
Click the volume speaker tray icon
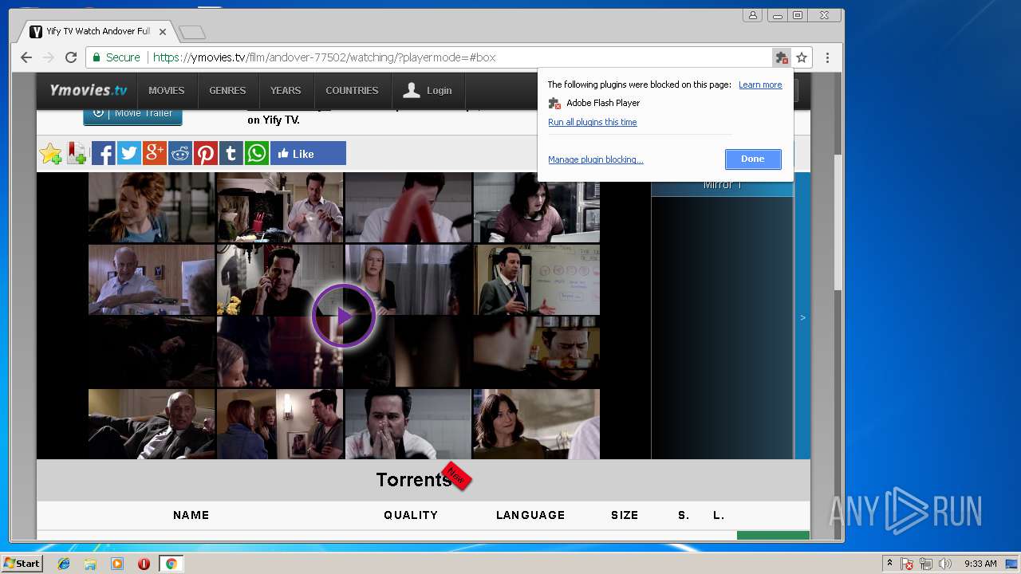[944, 564]
